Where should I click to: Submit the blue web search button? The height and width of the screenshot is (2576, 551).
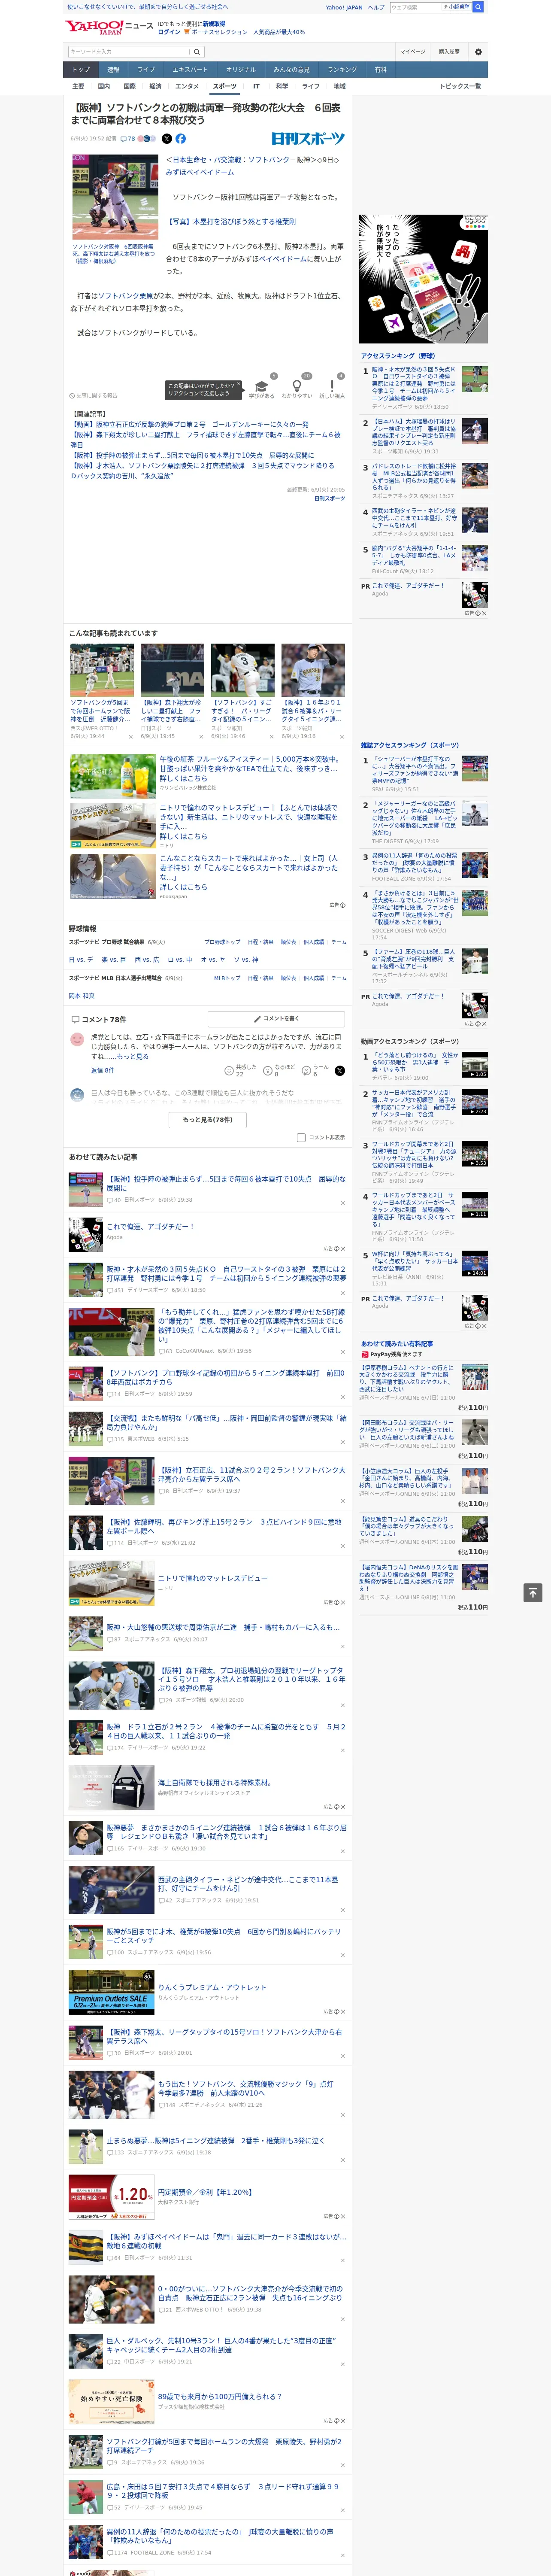(478, 7)
